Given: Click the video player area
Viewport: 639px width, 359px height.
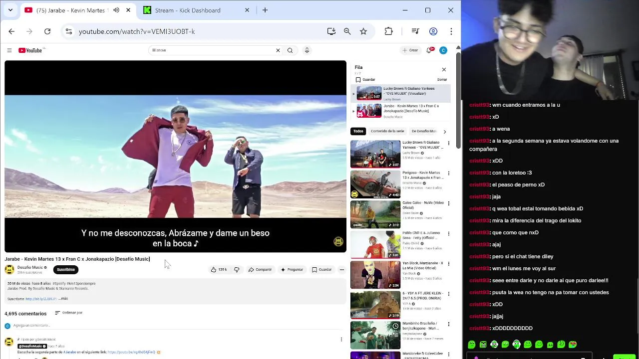Looking at the screenshot, I should [x=175, y=157].
